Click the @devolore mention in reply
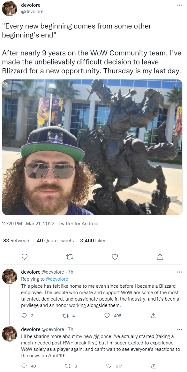This screenshot has width=187, height=372. pos(57,279)
